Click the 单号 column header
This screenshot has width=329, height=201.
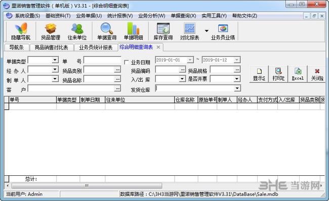click(32, 100)
